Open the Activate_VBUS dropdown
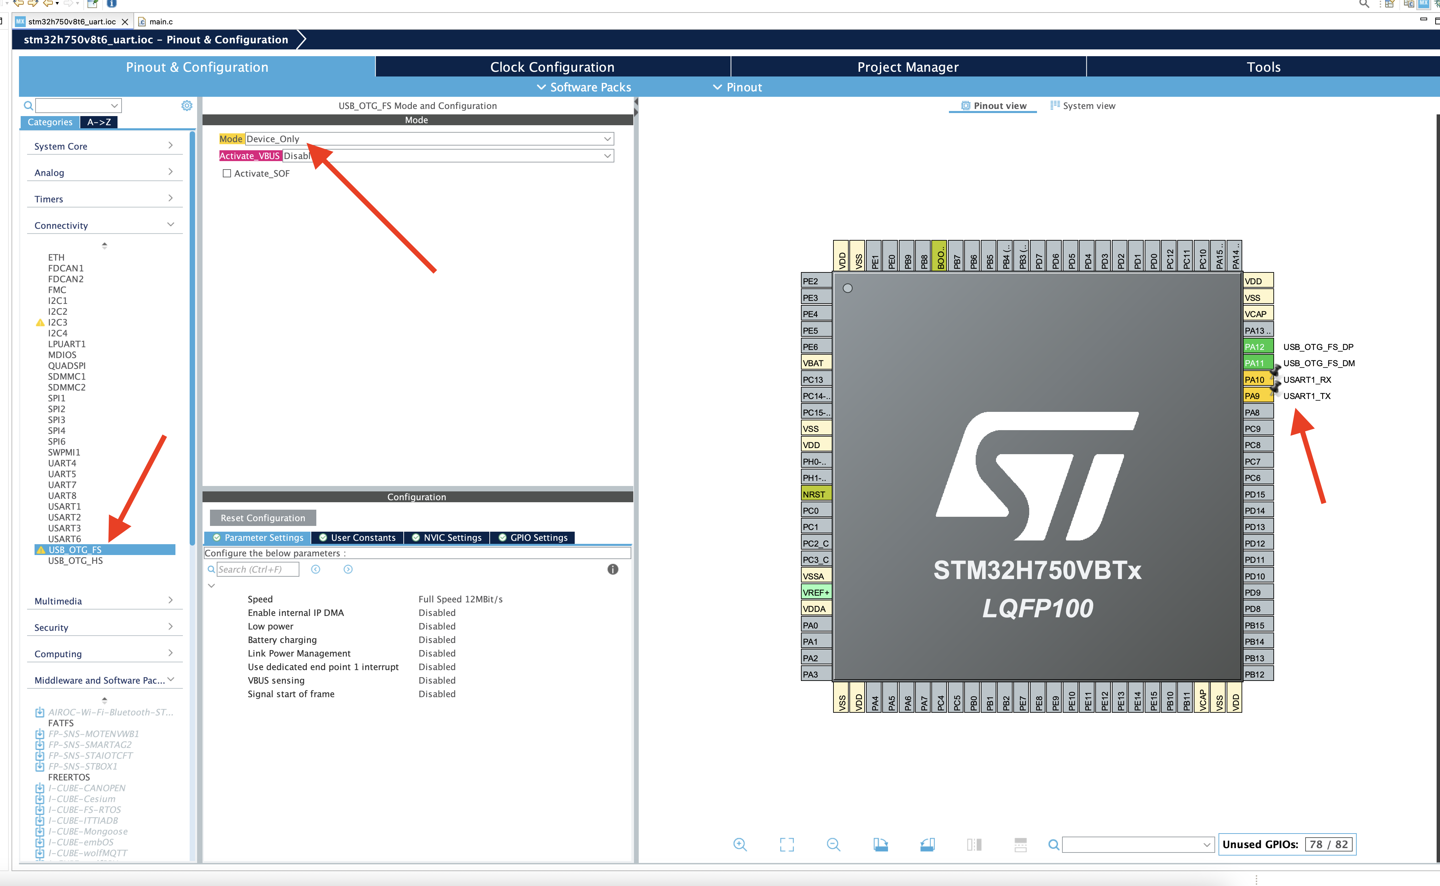Screen dimensions: 1440x886 point(448,156)
